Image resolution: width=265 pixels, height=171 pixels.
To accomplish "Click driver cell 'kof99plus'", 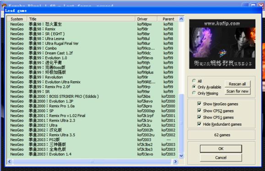I will click(146, 72).
